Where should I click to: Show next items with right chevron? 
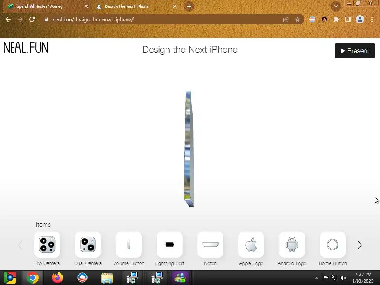(x=360, y=245)
